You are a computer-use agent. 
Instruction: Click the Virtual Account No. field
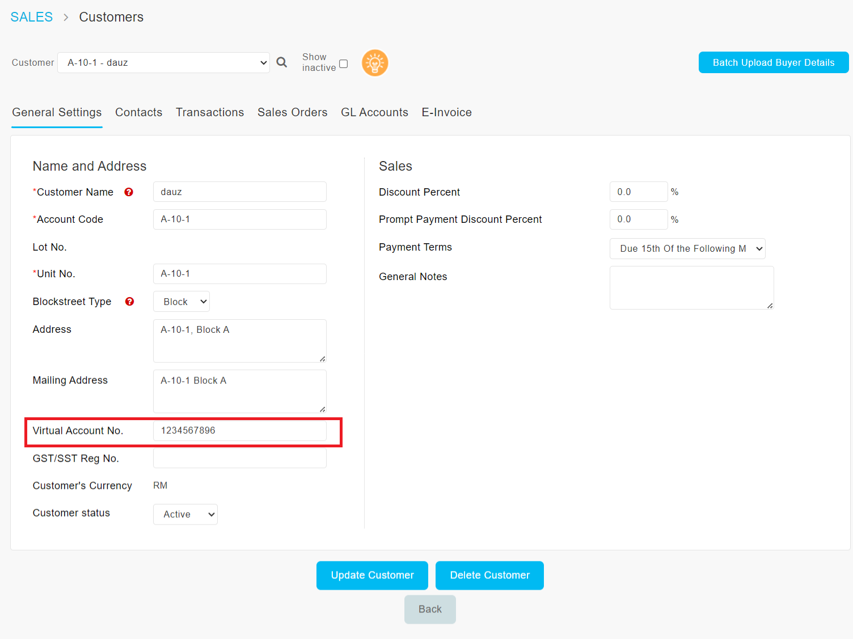tap(239, 431)
